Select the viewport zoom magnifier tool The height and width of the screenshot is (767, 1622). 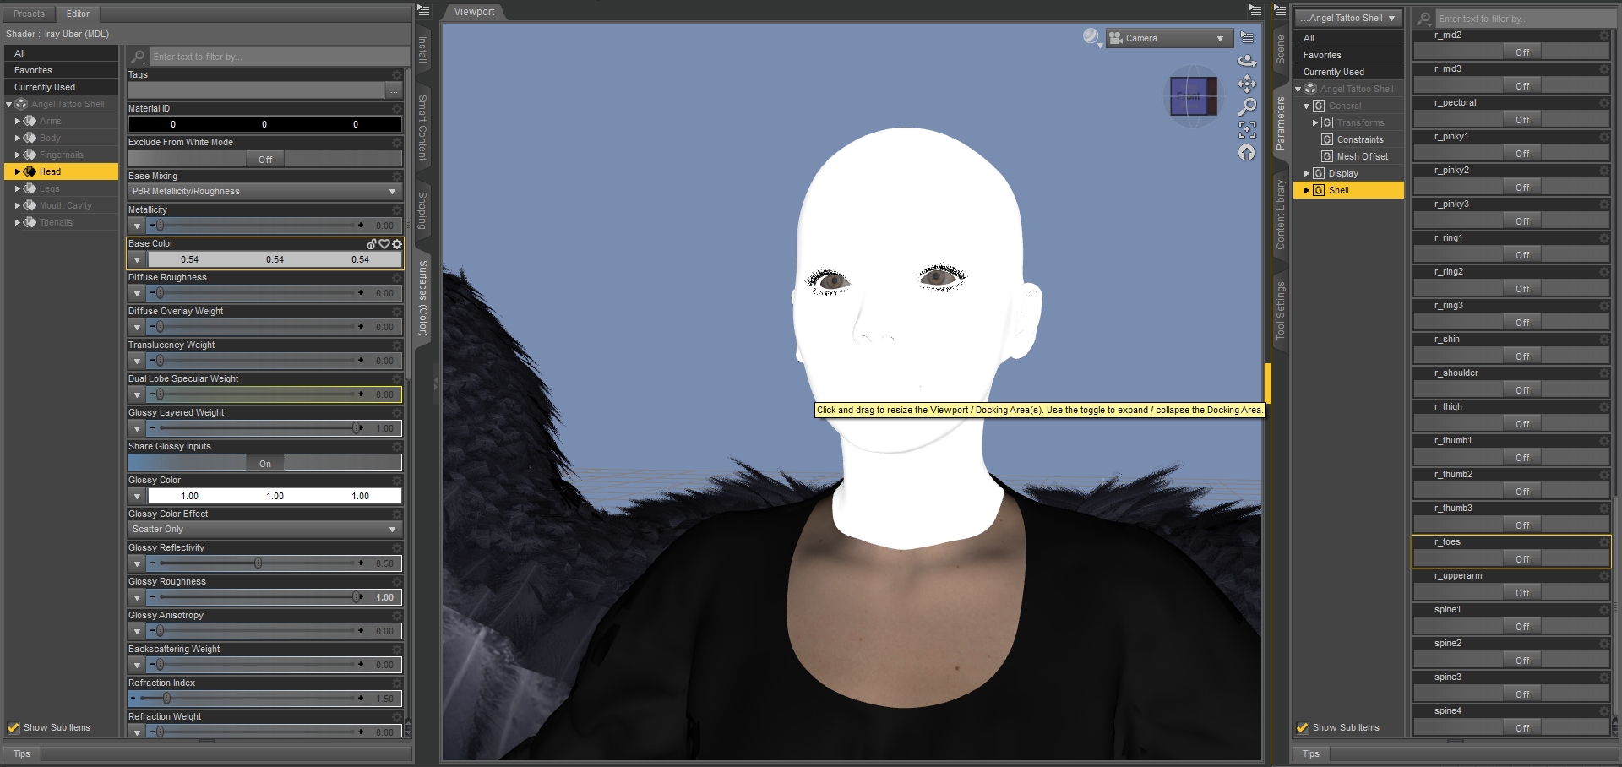(1247, 106)
